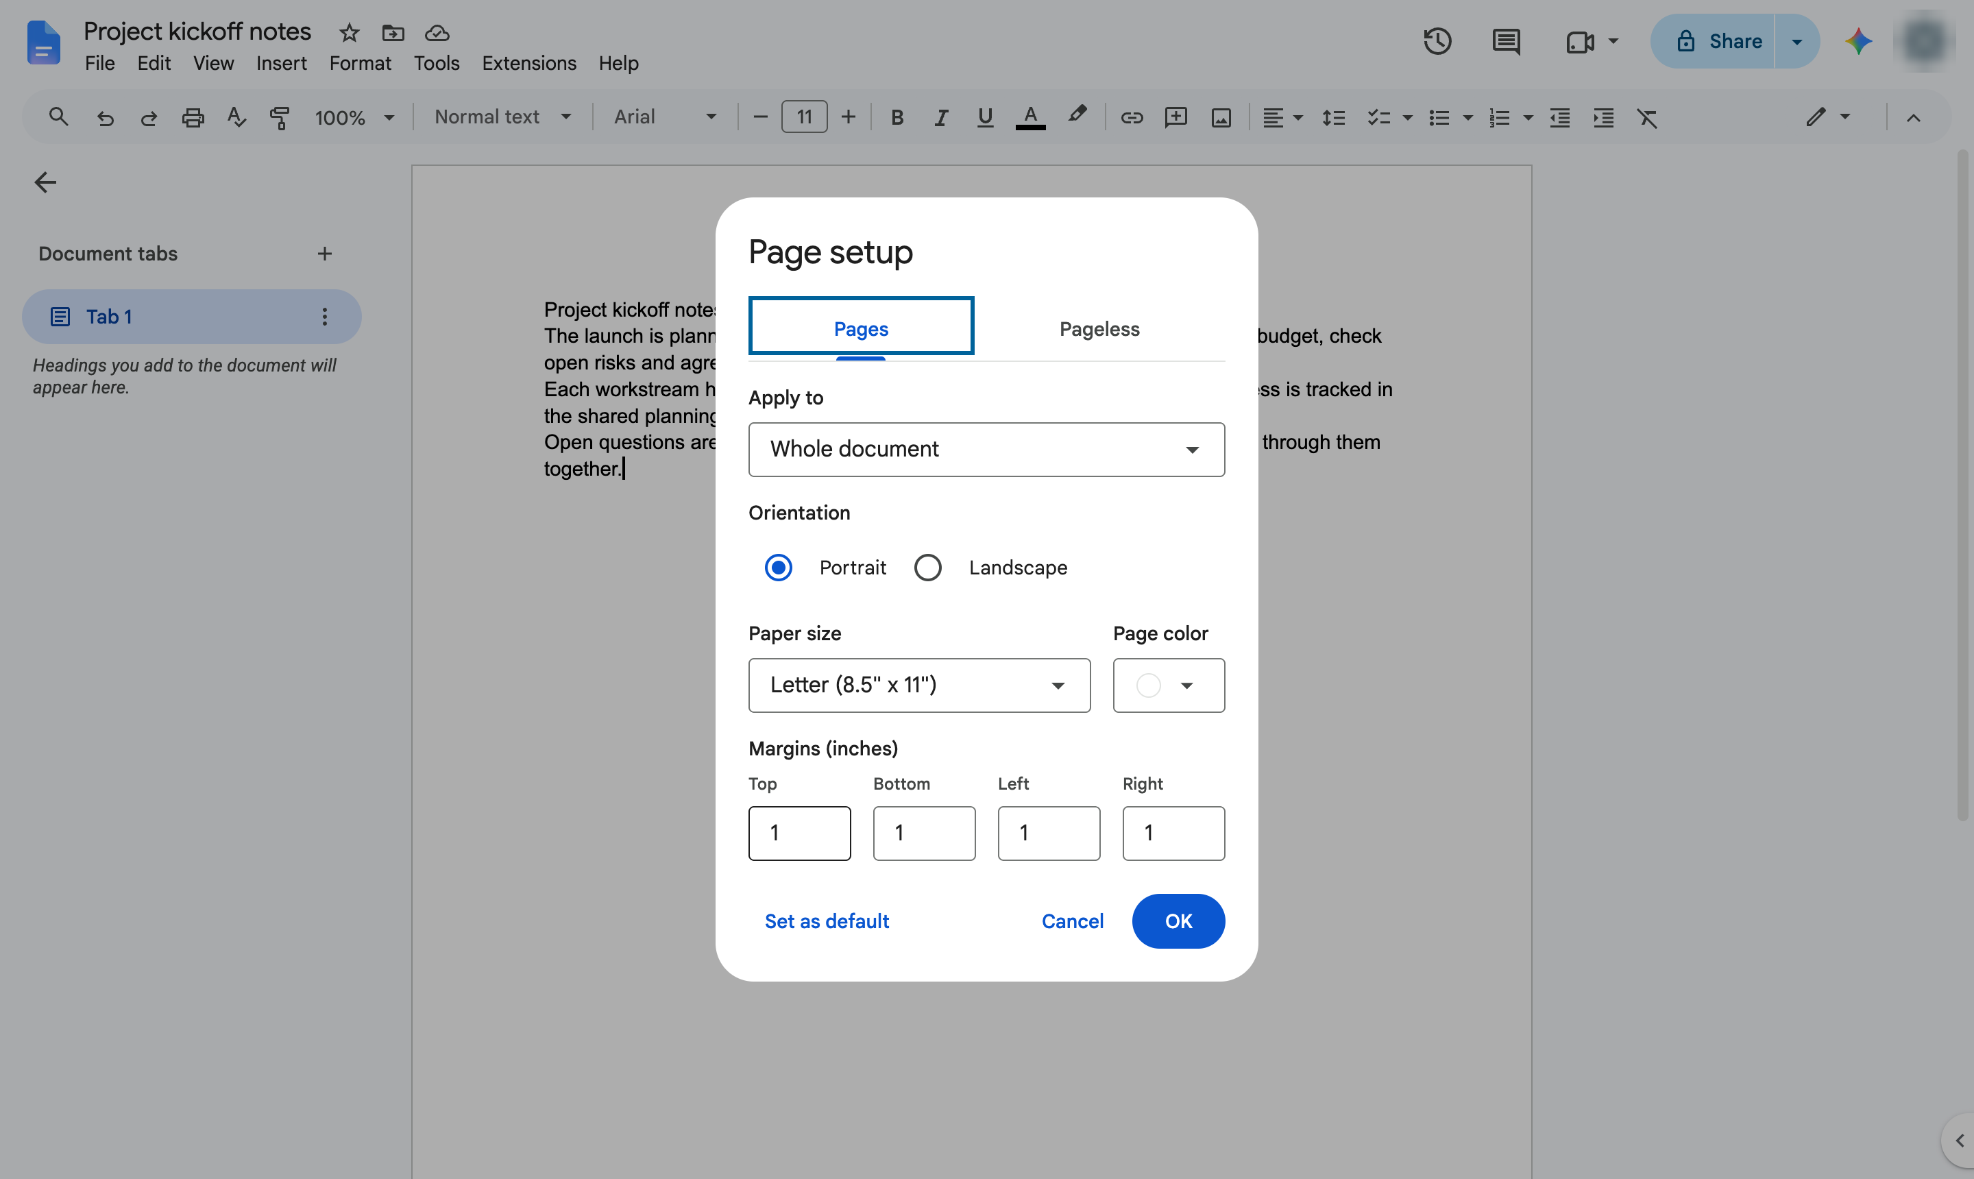This screenshot has width=1974, height=1179.
Task: Click the search magnifier icon in toolbar
Action: [x=58, y=118]
